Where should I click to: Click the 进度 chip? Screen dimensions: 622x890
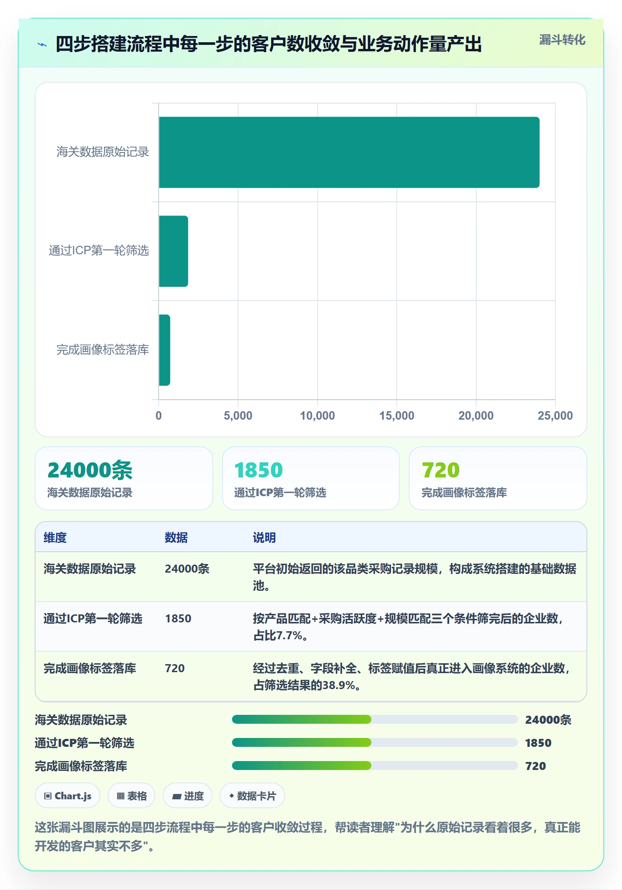coord(187,796)
